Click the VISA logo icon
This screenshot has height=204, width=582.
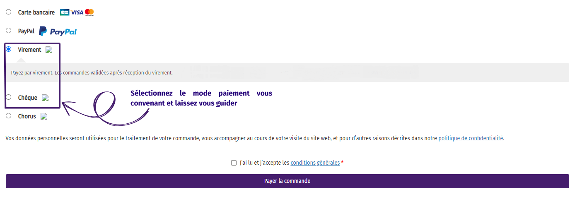point(77,12)
